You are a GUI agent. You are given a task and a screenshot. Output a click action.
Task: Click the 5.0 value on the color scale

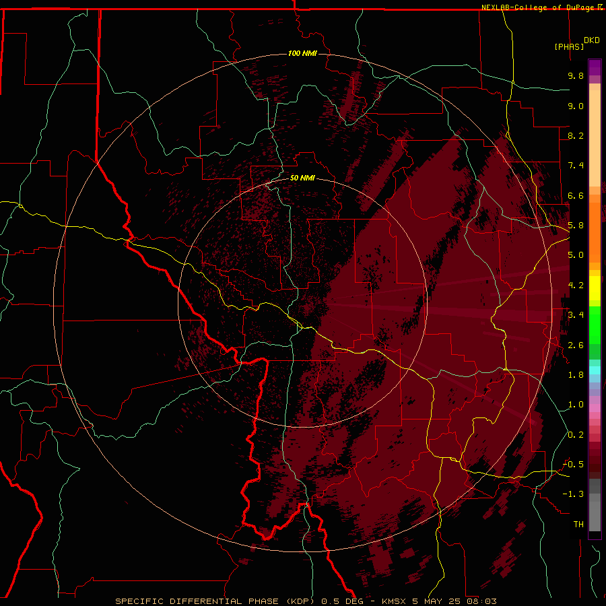(576, 255)
